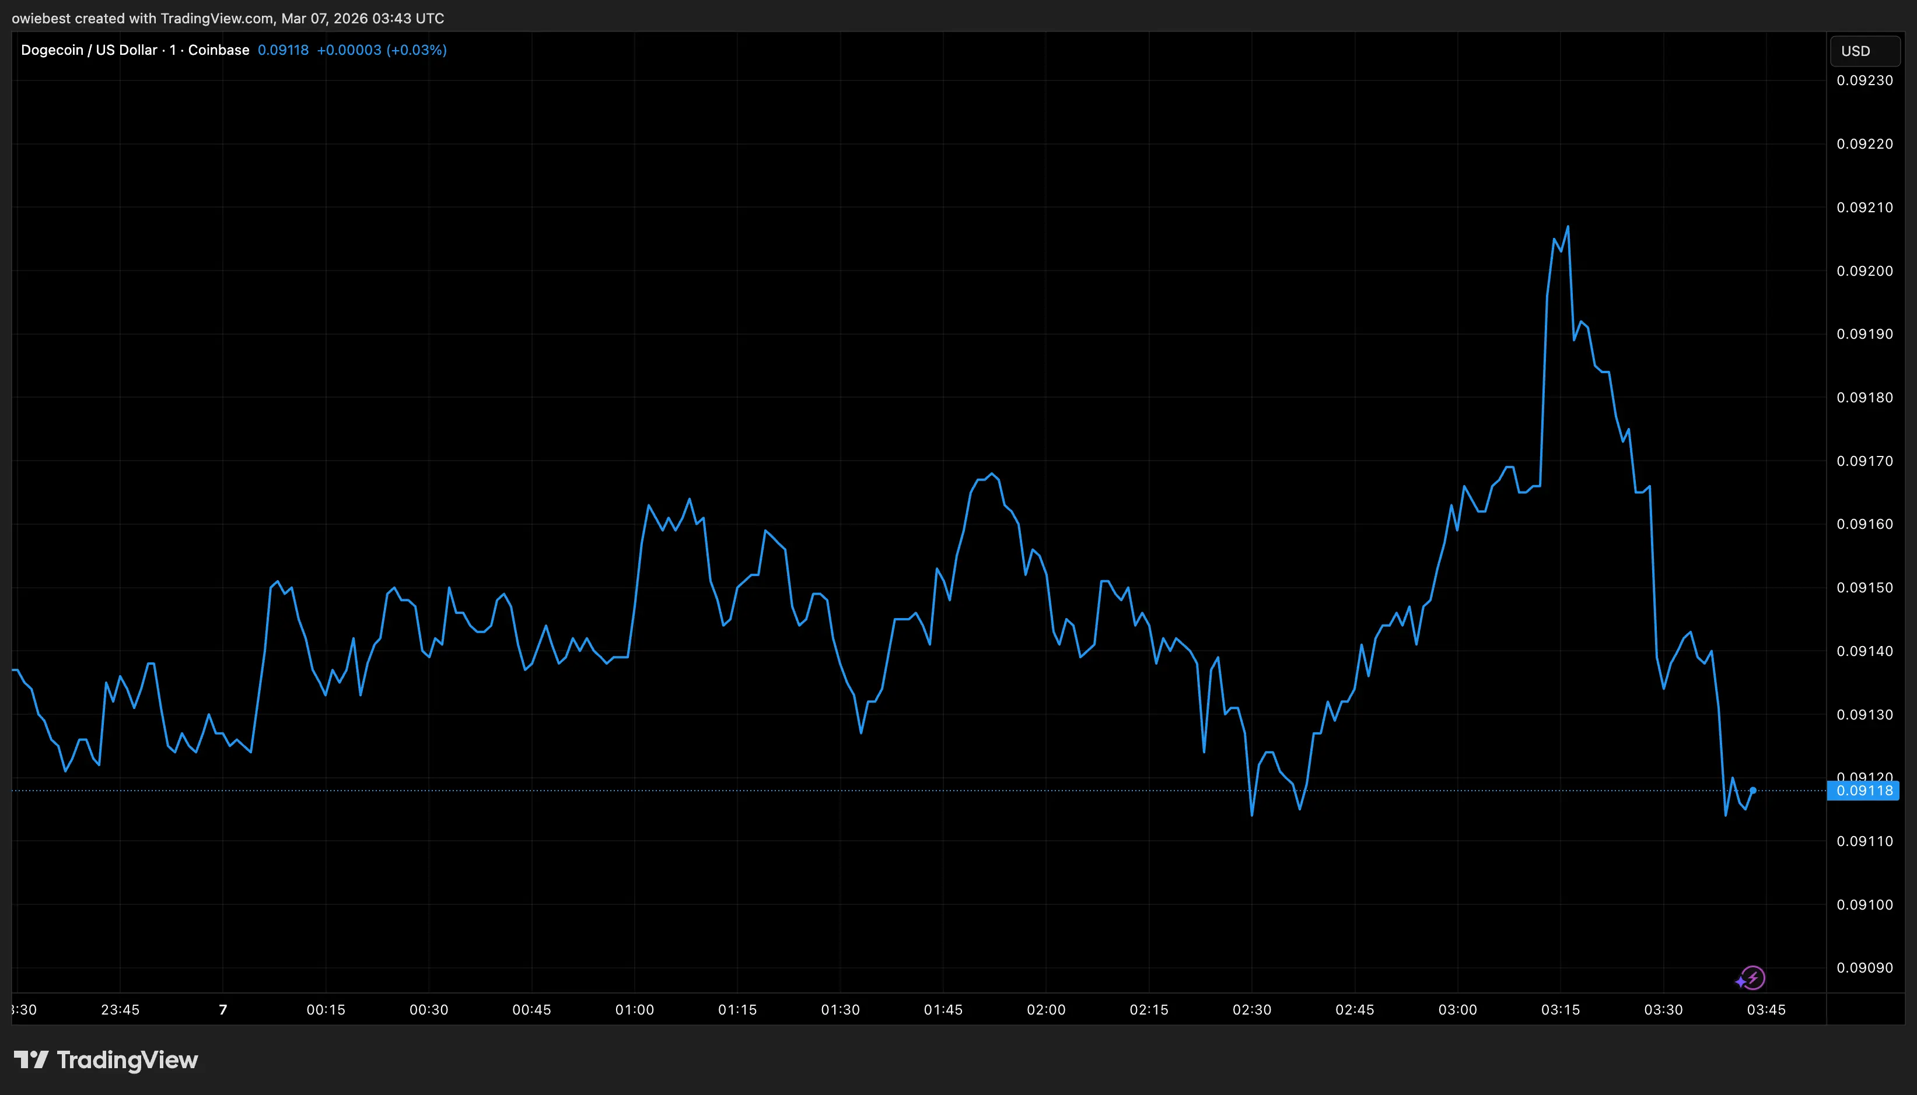Screen dimensions: 1917x1095
Task: Click the last price dot on the line
Action: (1752, 791)
